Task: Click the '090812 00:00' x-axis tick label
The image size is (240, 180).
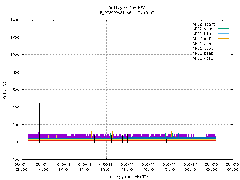Action: (x=190, y=167)
